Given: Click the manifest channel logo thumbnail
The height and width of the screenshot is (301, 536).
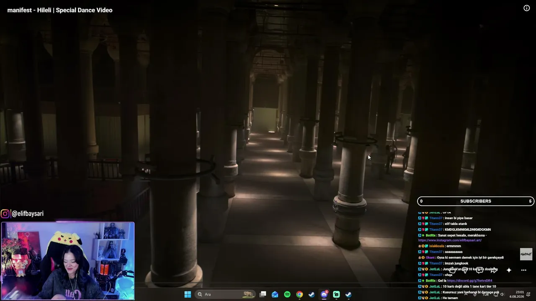Looking at the screenshot, I should [x=526, y=254].
